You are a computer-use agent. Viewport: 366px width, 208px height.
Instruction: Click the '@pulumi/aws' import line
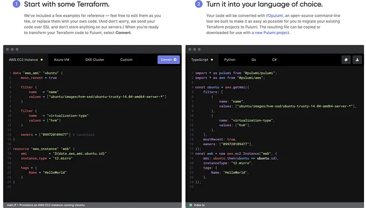tap(230, 78)
